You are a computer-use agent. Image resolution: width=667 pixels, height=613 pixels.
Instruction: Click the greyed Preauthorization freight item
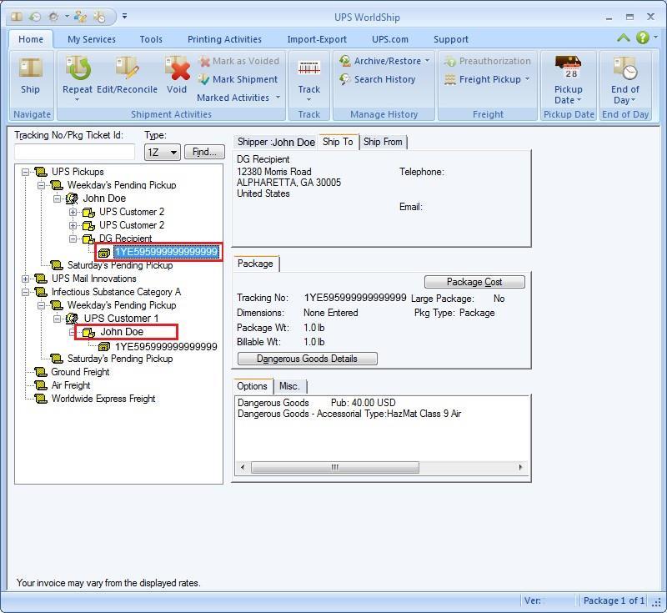click(x=488, y=61)
